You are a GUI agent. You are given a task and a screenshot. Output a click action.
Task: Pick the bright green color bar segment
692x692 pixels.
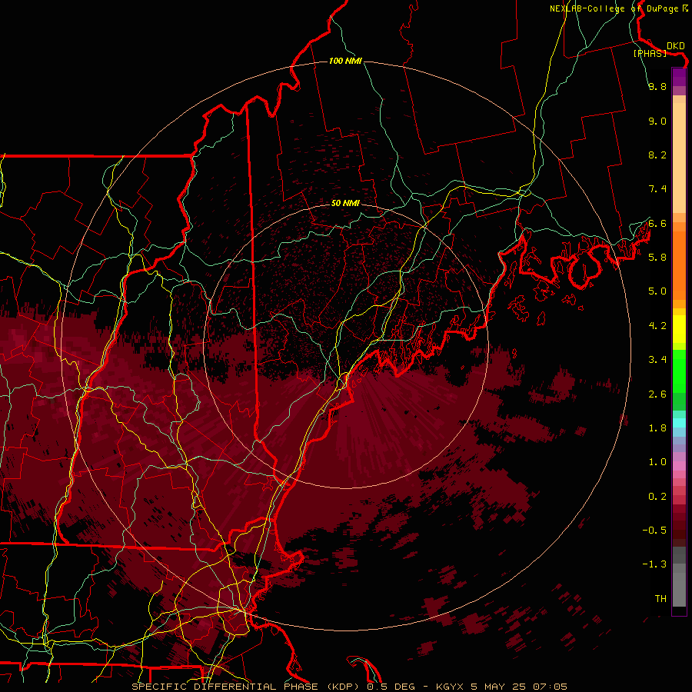(x=679, y=371)
